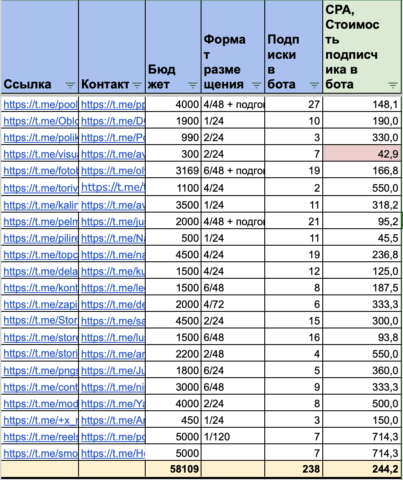Select the CPA header cell

click(362, 47)
